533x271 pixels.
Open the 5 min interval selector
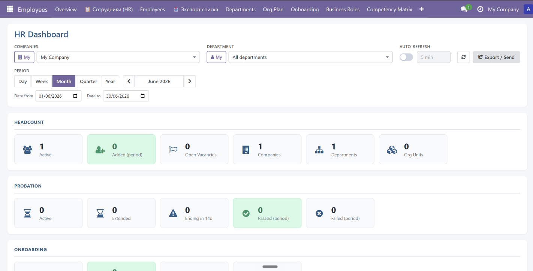[x=434, y=57]
